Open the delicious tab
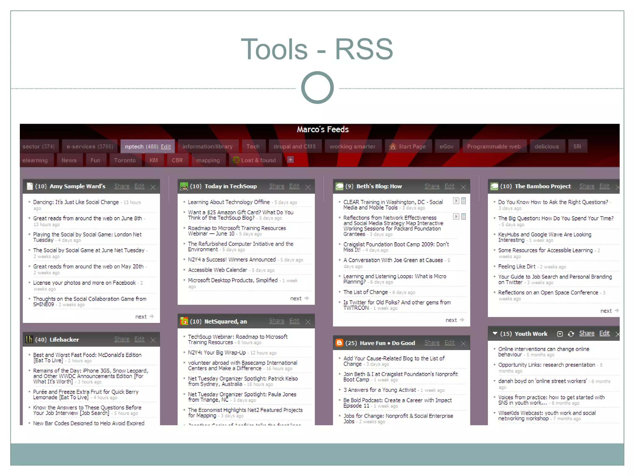This screenshot has height=476, width=635. point(547,146)
